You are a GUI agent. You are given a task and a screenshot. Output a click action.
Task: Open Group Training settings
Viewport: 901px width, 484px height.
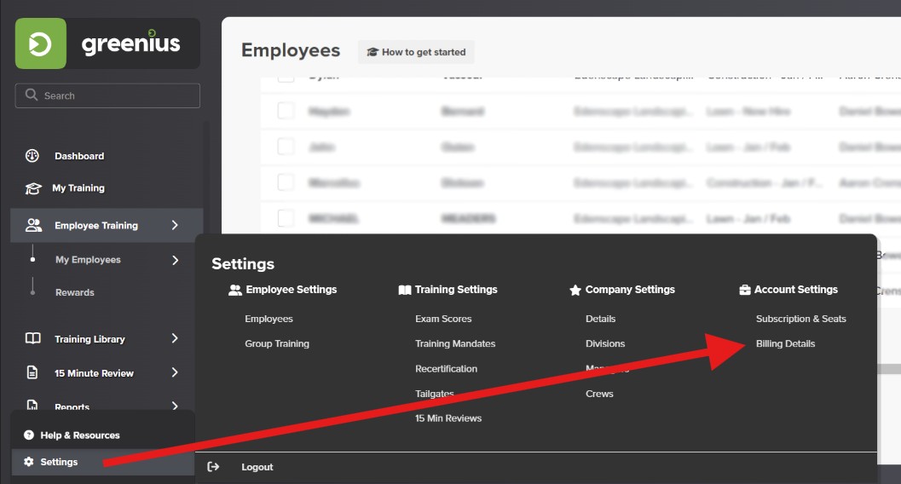(277, 343)
